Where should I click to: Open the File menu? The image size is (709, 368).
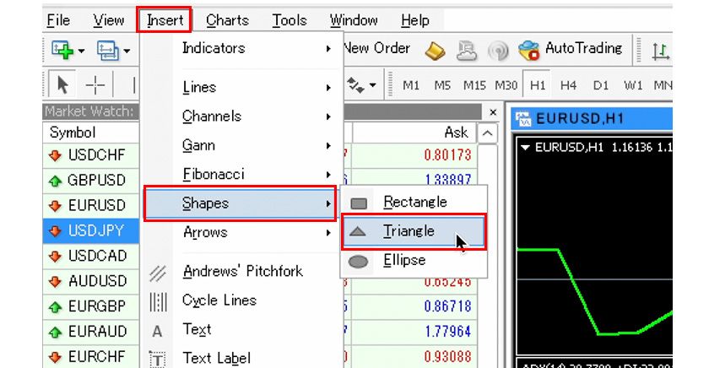tap(58, 20)
